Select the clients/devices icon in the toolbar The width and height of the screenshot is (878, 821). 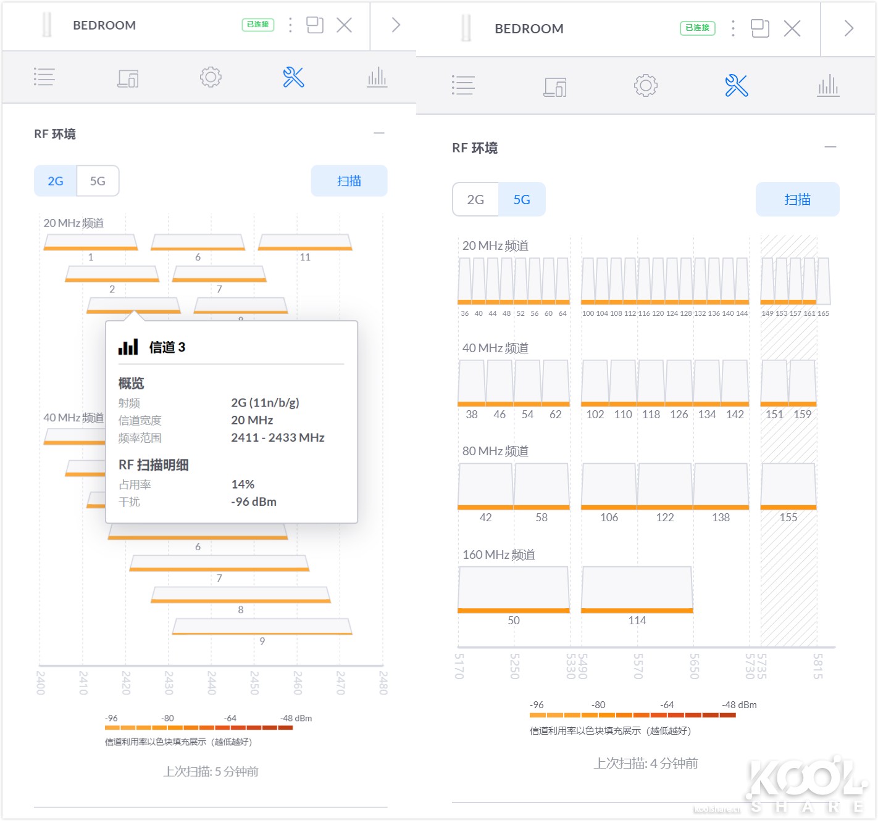tap(128, 77)
